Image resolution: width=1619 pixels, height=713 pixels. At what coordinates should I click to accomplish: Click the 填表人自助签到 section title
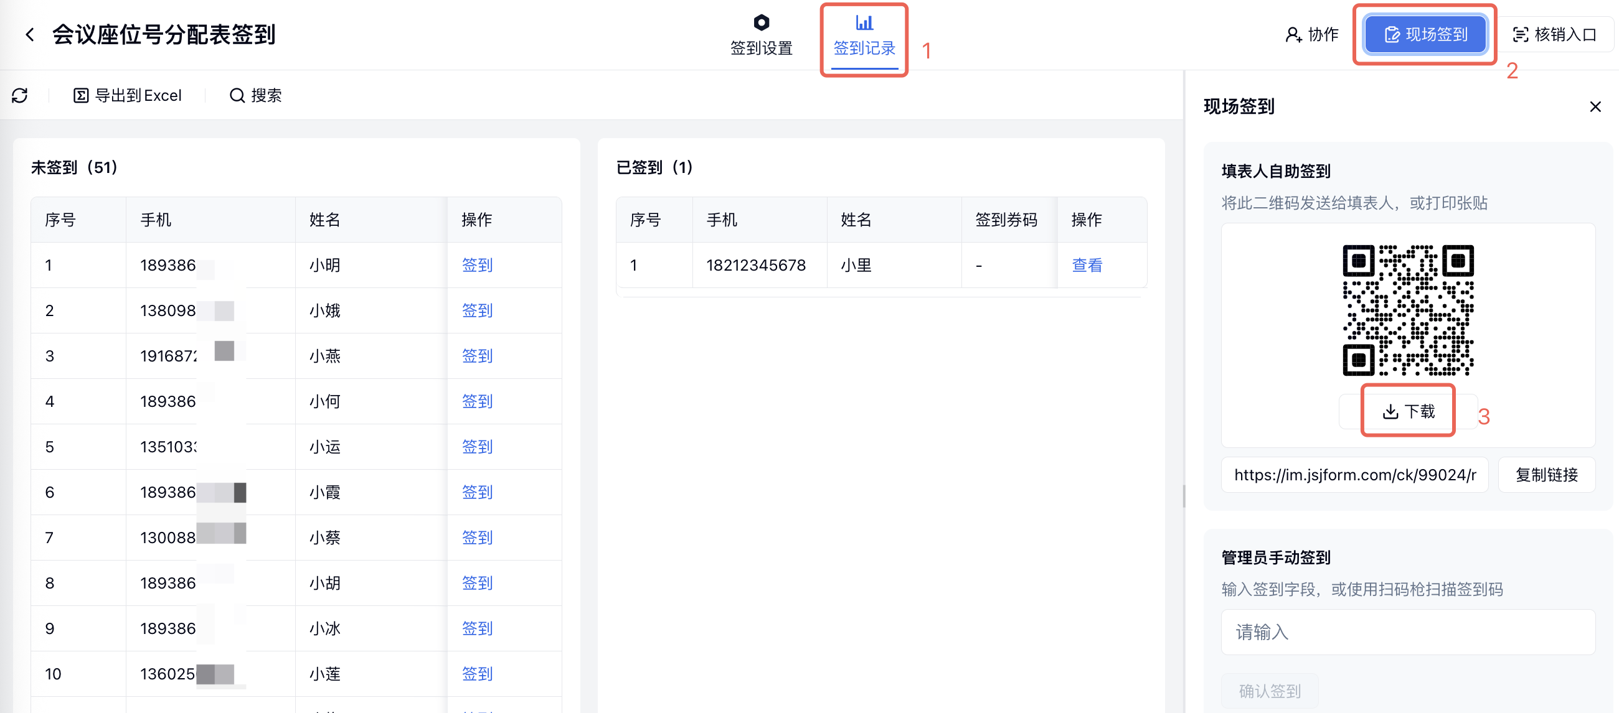coord(1276,171)
